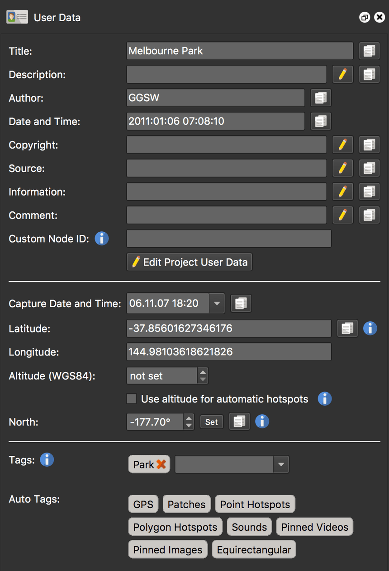The width and height of the screenshot is (389, 571).
Task: Click the pencil icon beside Copyright
Action: click(343, 145)
